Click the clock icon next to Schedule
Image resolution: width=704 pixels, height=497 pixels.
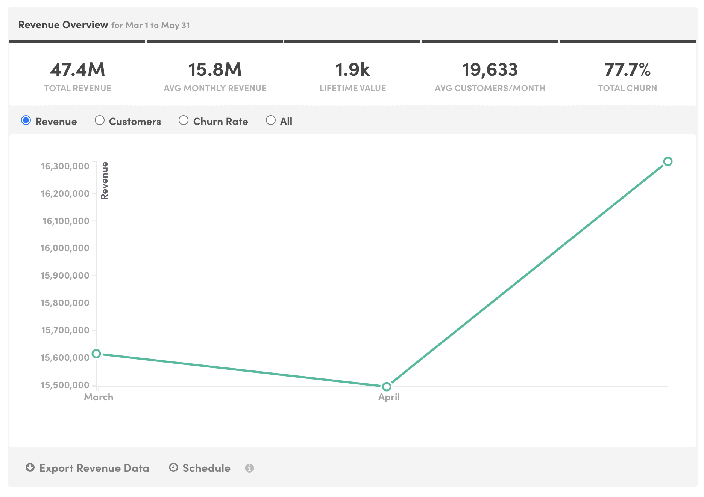pyautogui.click(x=173, y=468)
